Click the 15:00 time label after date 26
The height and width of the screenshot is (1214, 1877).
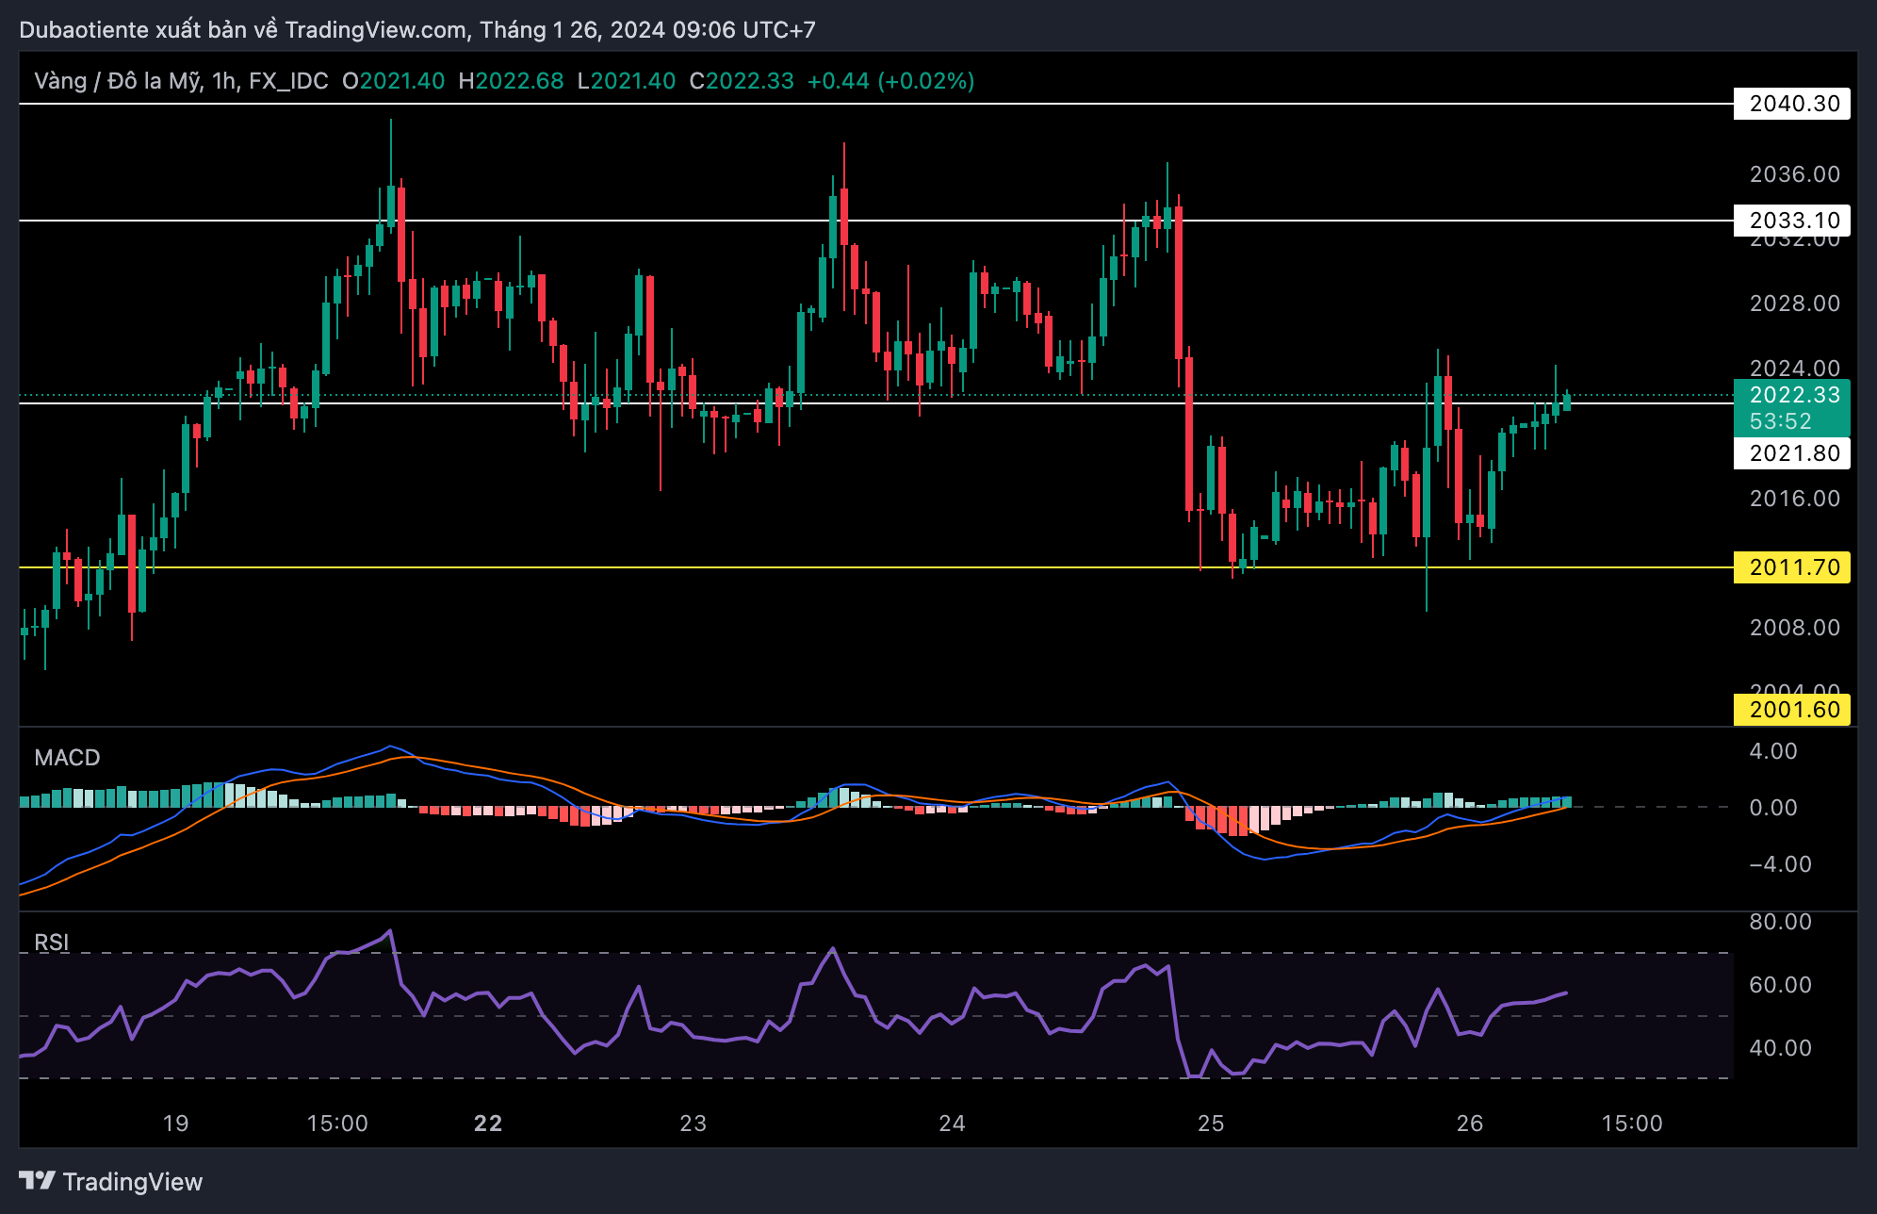pyautogui.click(x=1632, y=1124)
